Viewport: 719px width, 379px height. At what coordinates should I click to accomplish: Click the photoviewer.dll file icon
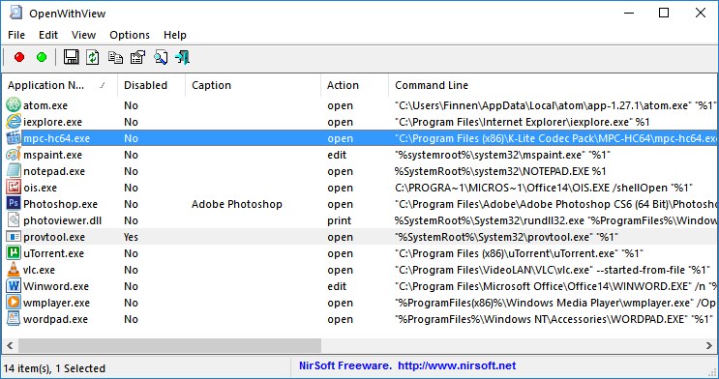[14, 220]
